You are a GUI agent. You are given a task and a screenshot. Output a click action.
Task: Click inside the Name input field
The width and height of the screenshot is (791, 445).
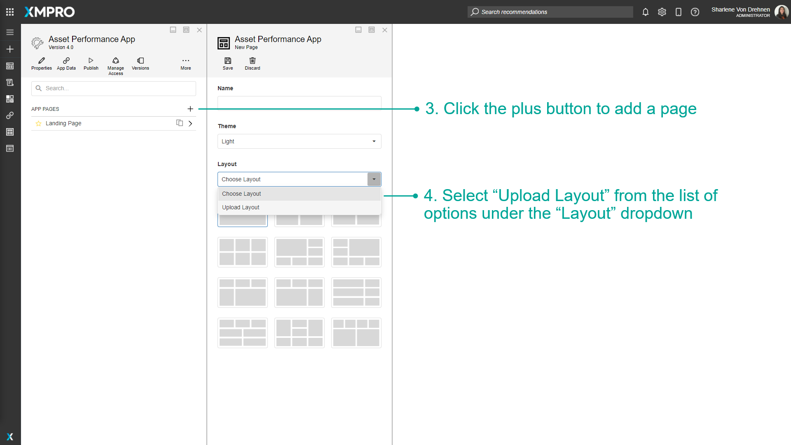(300, 103)
